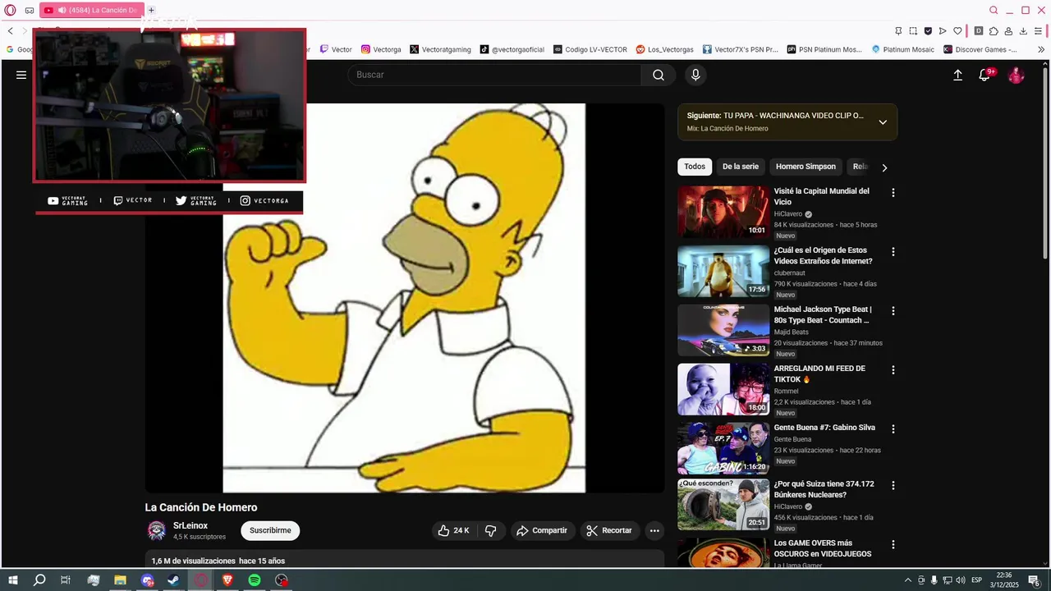
Task: Open Opera flow send arrow icon
Action: (x=943, y=31)
